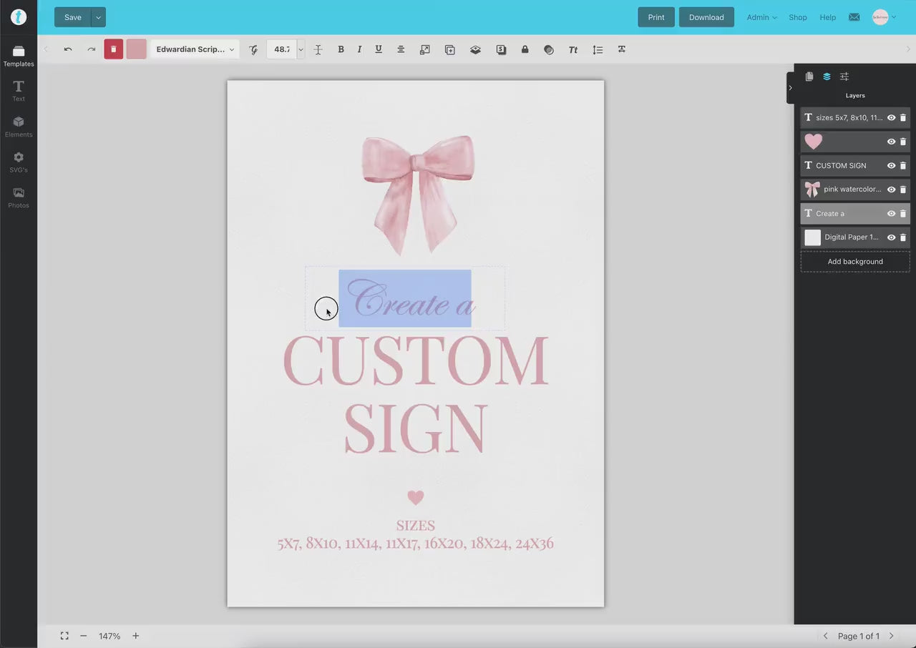Click the undo arrow in the toolbar
This screenshot has width=916, height=648.
(68, 49)
